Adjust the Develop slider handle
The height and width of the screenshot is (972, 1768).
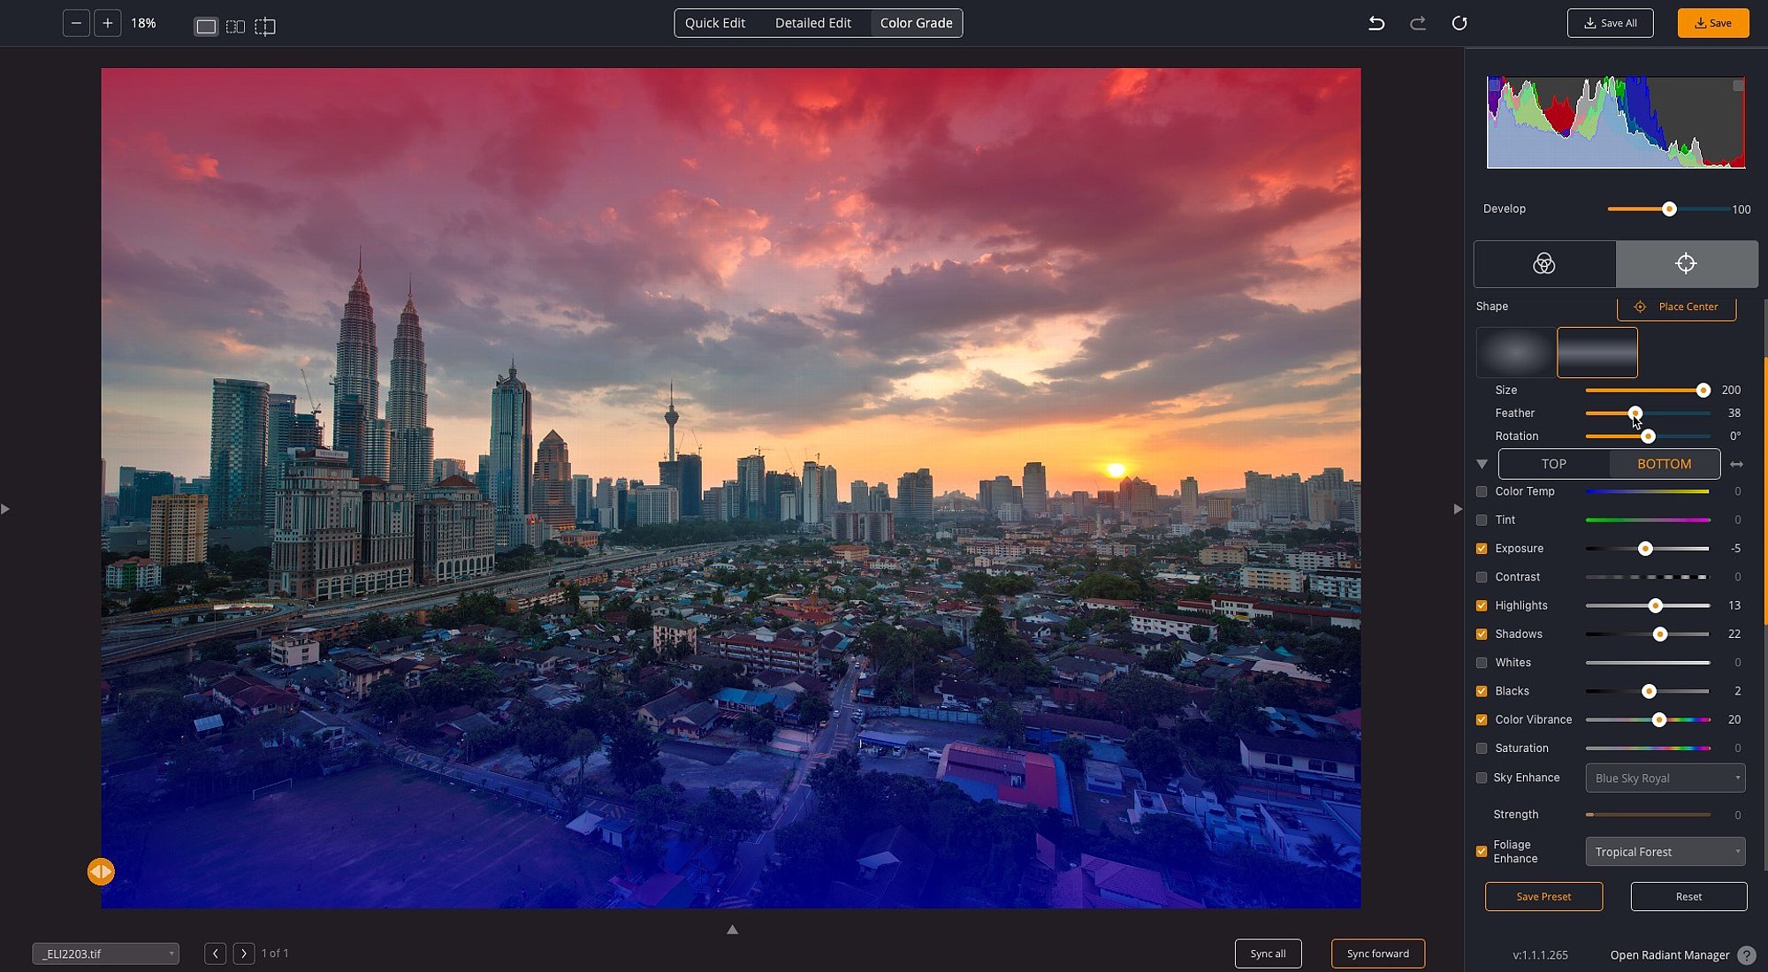(1669, 209)
